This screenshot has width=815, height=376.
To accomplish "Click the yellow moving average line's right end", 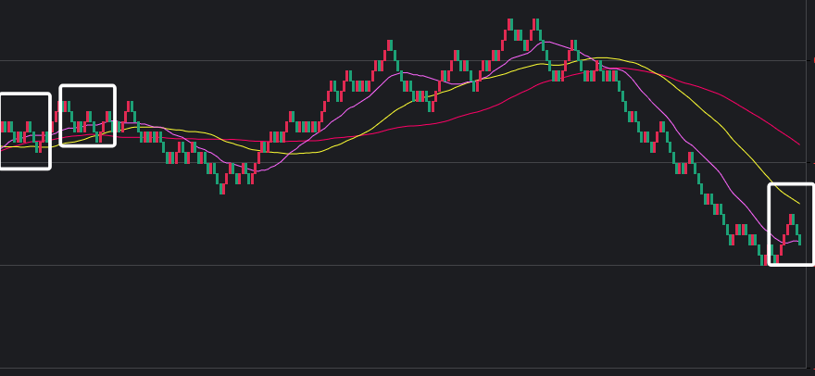I will point(798,203).
